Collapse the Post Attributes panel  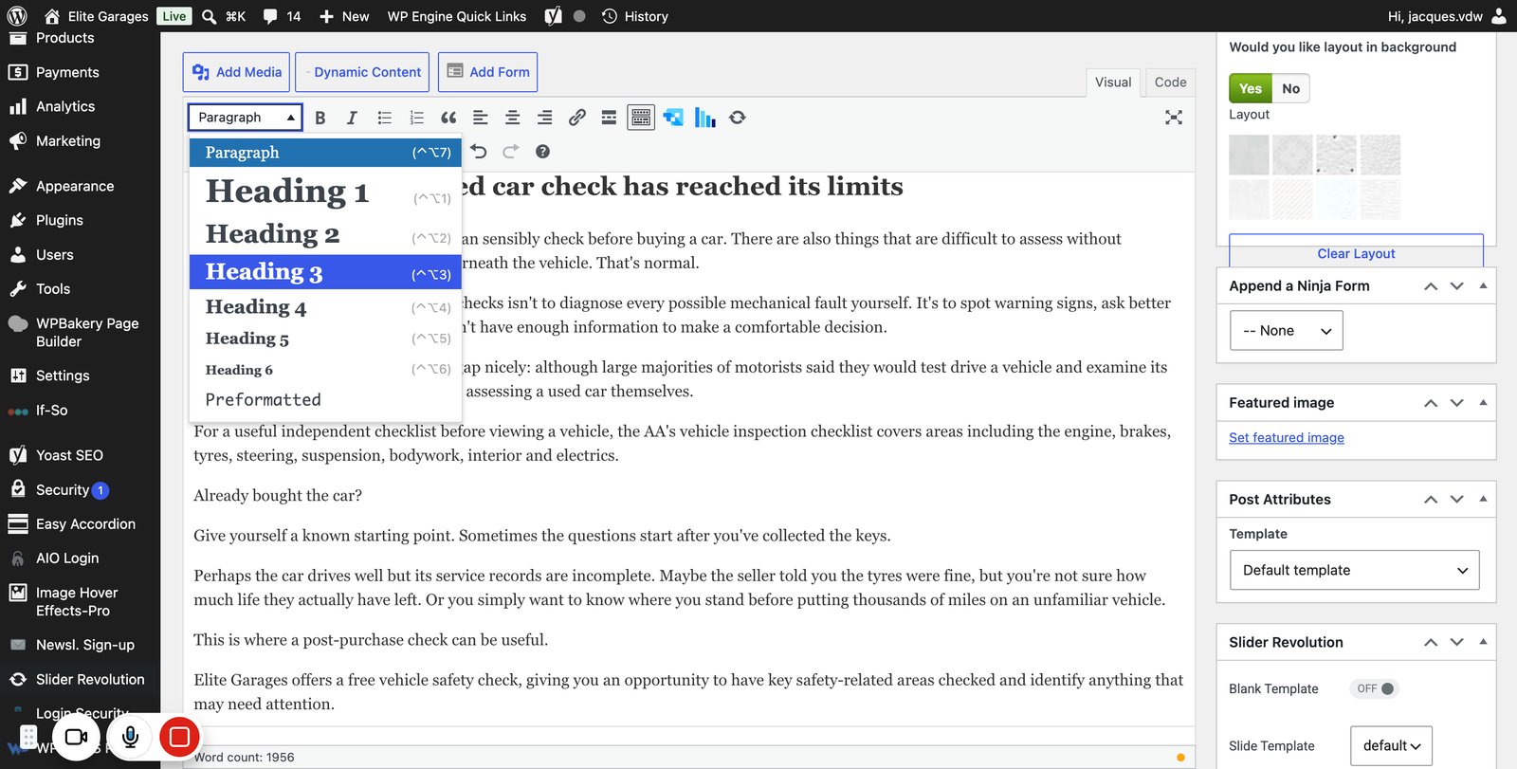pyautogui.click(x=1483, y=499)
